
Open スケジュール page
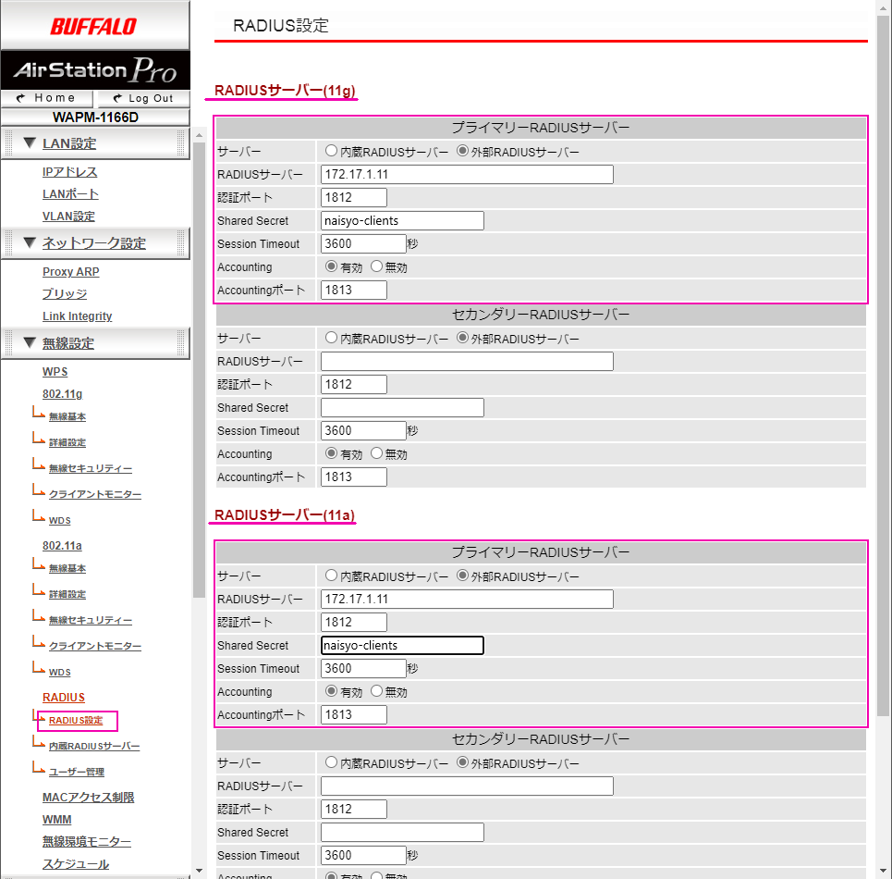(76, 863)
